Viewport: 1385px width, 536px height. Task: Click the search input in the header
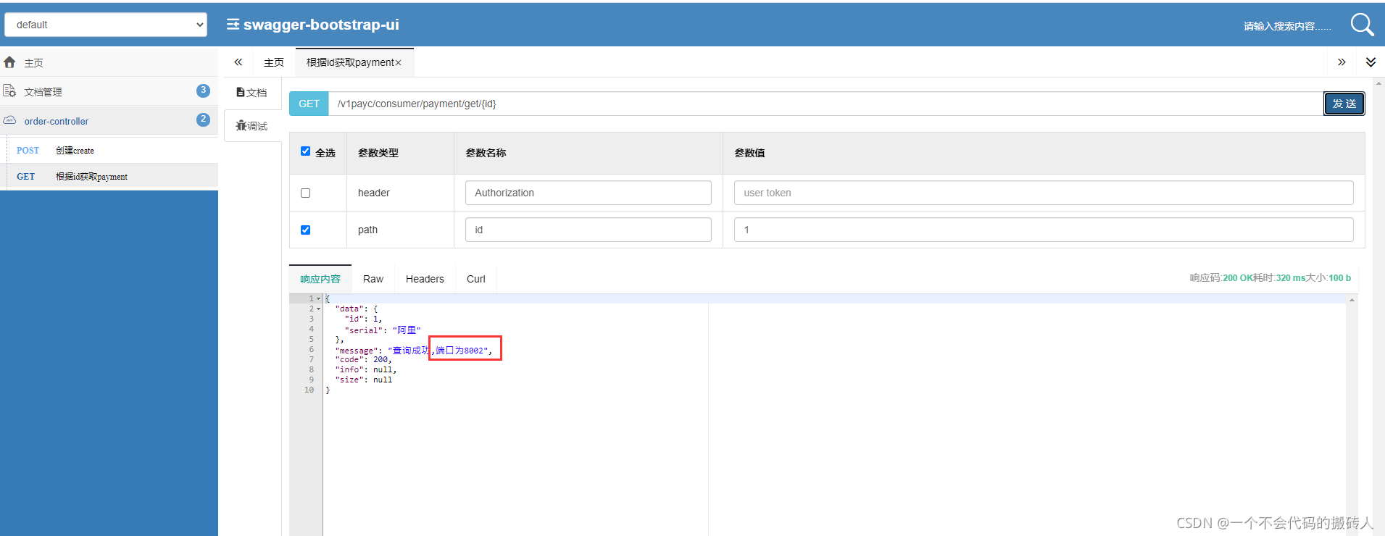click(x=1287, y=26)
